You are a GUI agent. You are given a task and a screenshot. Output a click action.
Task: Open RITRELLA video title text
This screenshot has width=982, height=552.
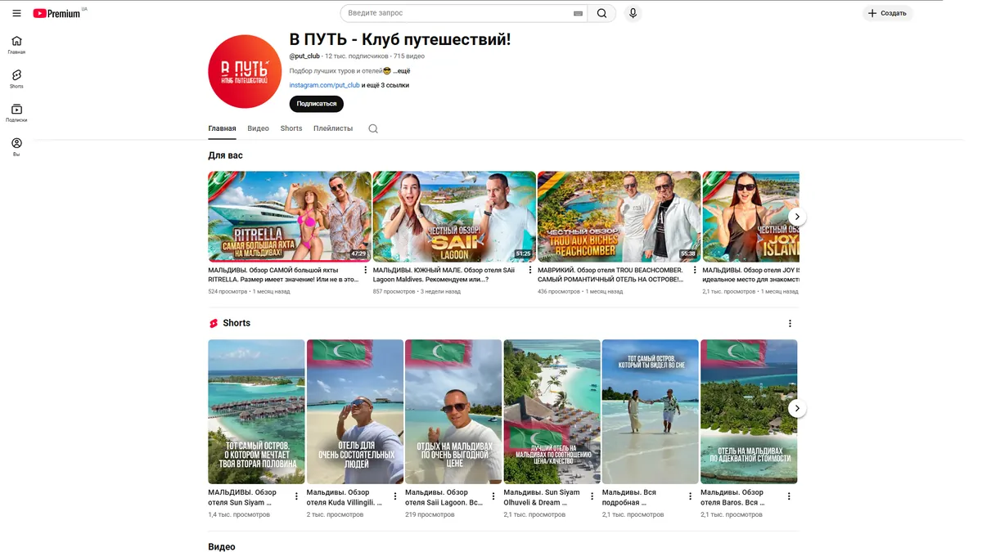coord(283,274)
